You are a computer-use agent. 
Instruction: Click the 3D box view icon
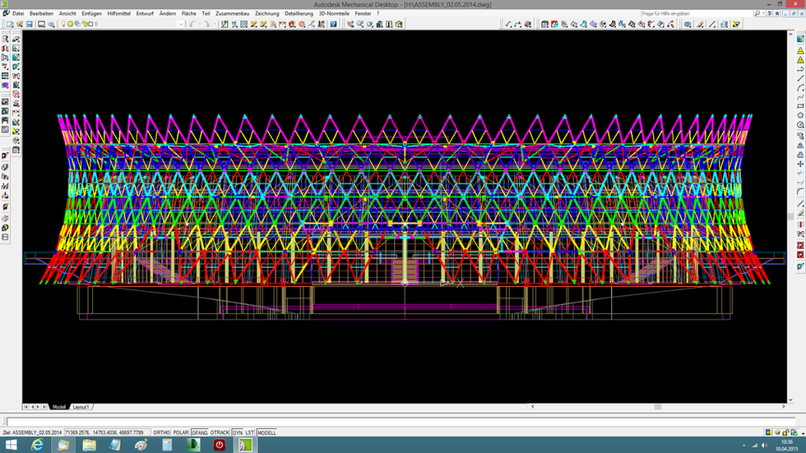399,24
